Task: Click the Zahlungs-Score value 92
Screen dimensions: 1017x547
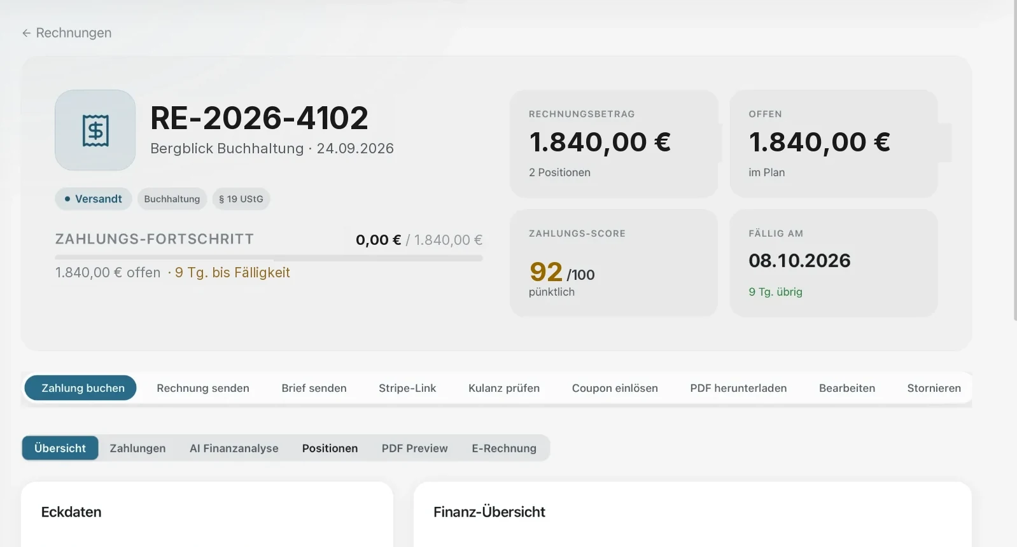Action: [546, 272]
